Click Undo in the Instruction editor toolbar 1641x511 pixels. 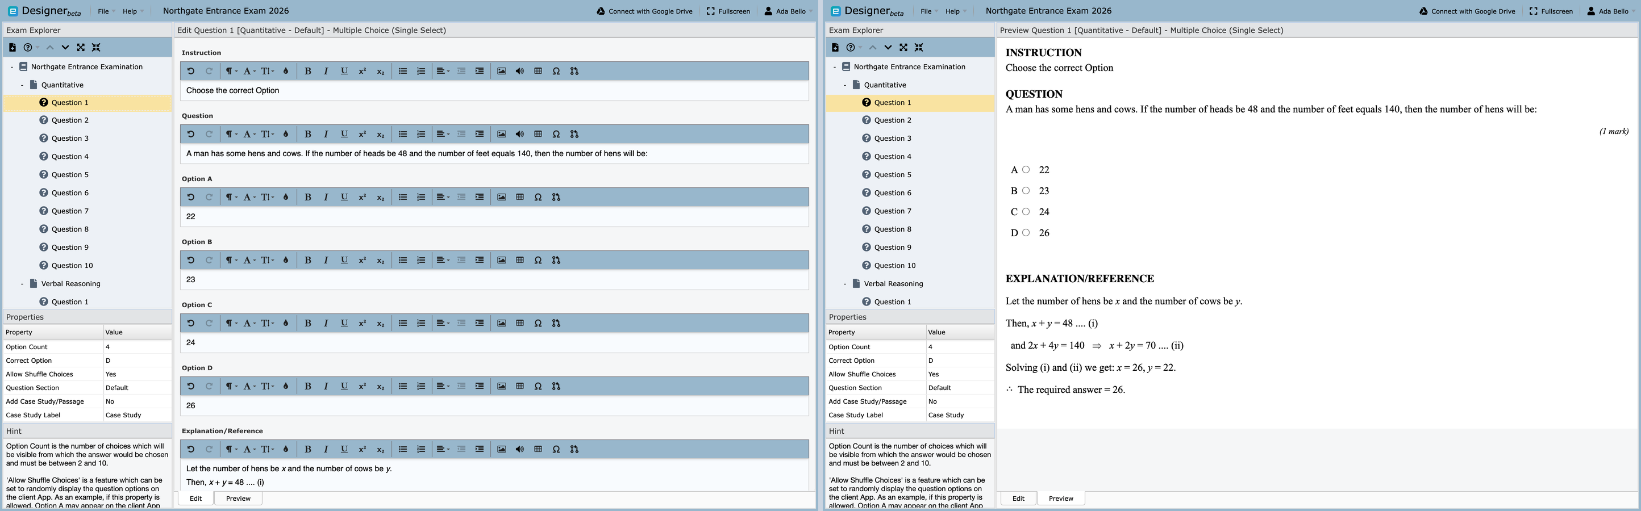tap(190, 72)
